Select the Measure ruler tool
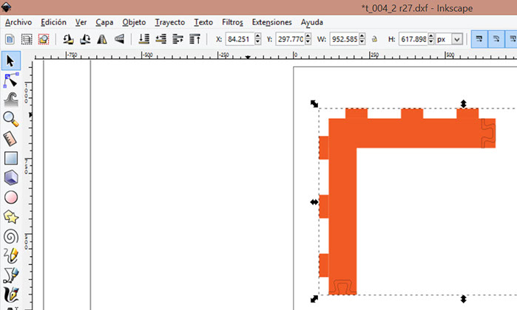 tap(10, 139)
